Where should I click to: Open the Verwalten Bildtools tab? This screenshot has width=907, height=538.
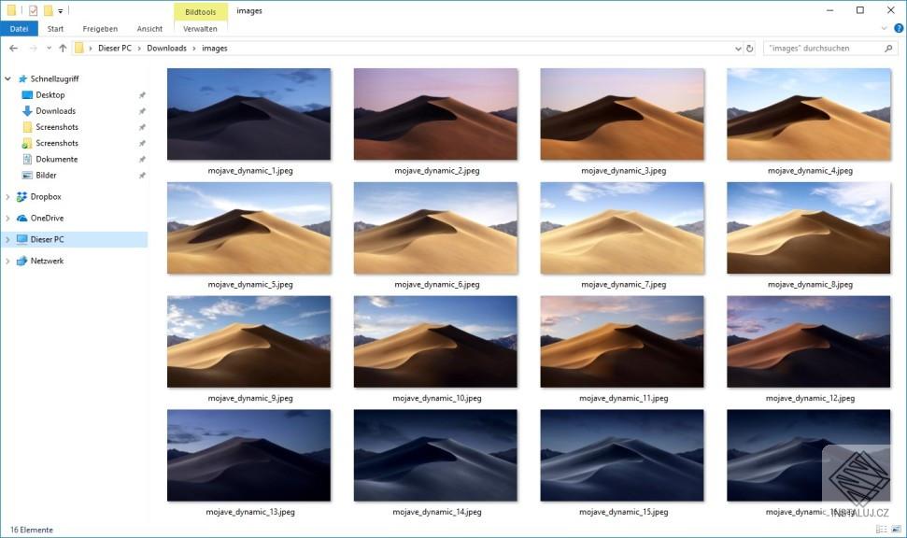pos(200,28)
